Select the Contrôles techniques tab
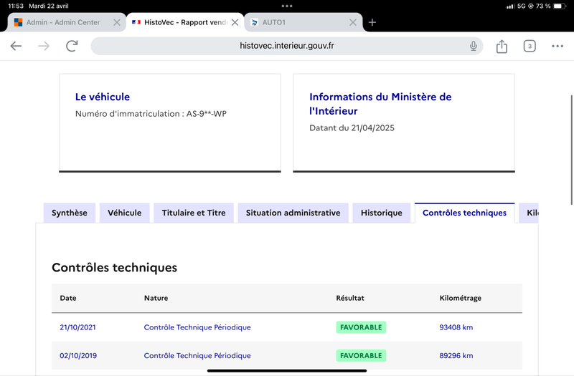The width and height of the screenshot is (574, 376). 464,213
